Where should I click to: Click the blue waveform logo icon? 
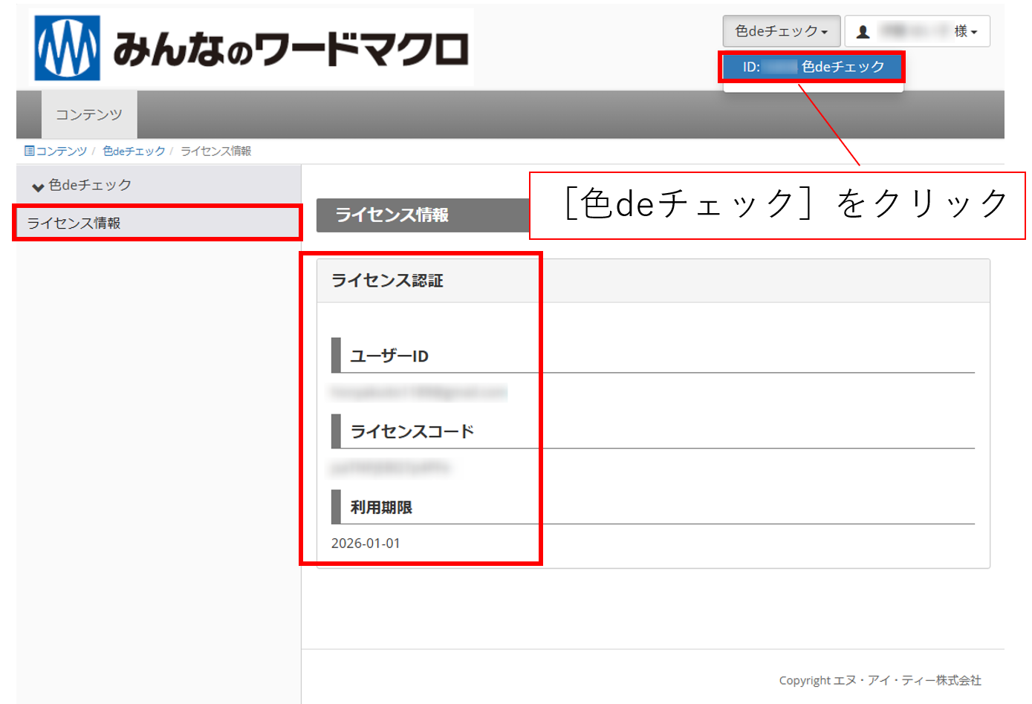(67, 48)
